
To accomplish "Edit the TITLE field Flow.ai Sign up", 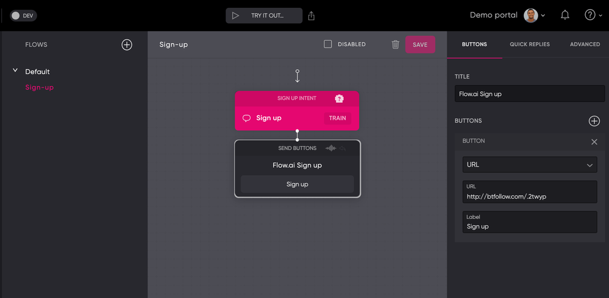I will (530, 94).
